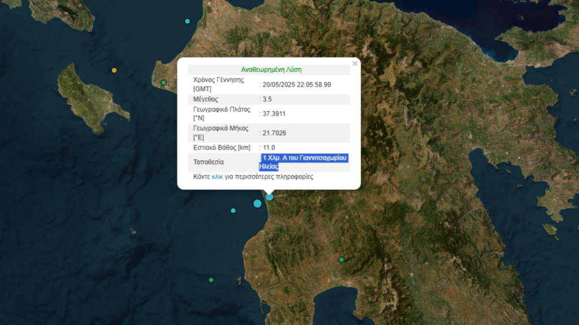This screenshot has width=579, height=325.
Task: Click the Αναθεωρημένη Λύση header
Action: click(271, 69)
